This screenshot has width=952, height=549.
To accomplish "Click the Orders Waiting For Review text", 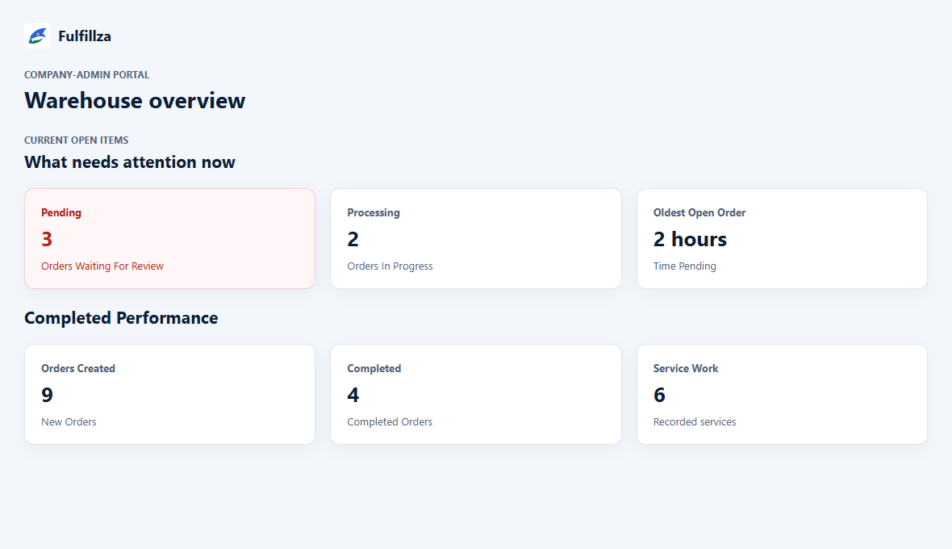I will (x=102, y=266).
